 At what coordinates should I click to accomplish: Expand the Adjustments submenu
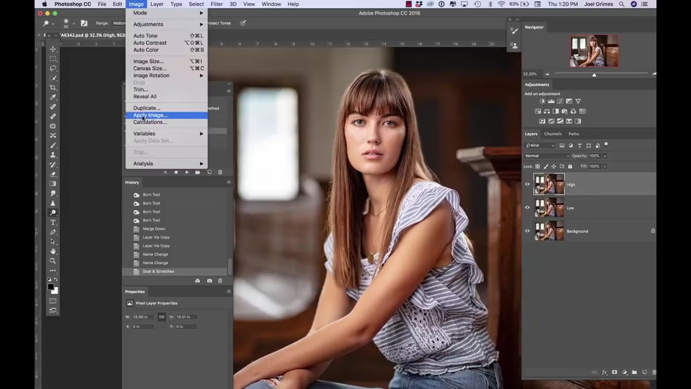coord(166,24)
